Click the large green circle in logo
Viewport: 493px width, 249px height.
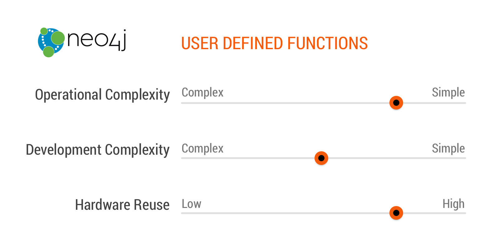(58, 38)
